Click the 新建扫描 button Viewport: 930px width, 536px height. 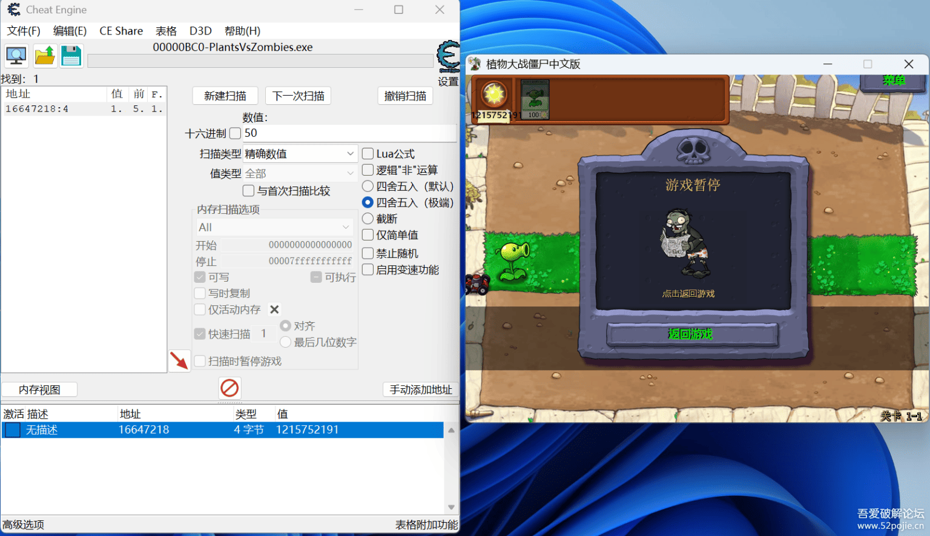[225, 96]
